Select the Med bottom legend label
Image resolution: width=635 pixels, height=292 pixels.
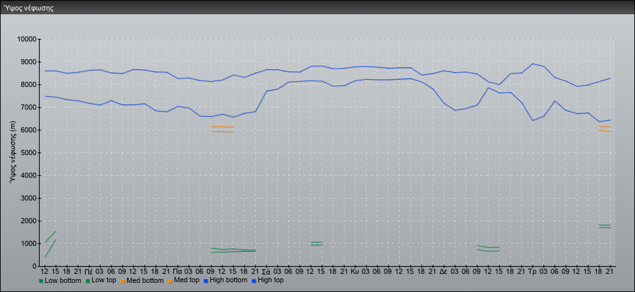click(x=145, y=280)
